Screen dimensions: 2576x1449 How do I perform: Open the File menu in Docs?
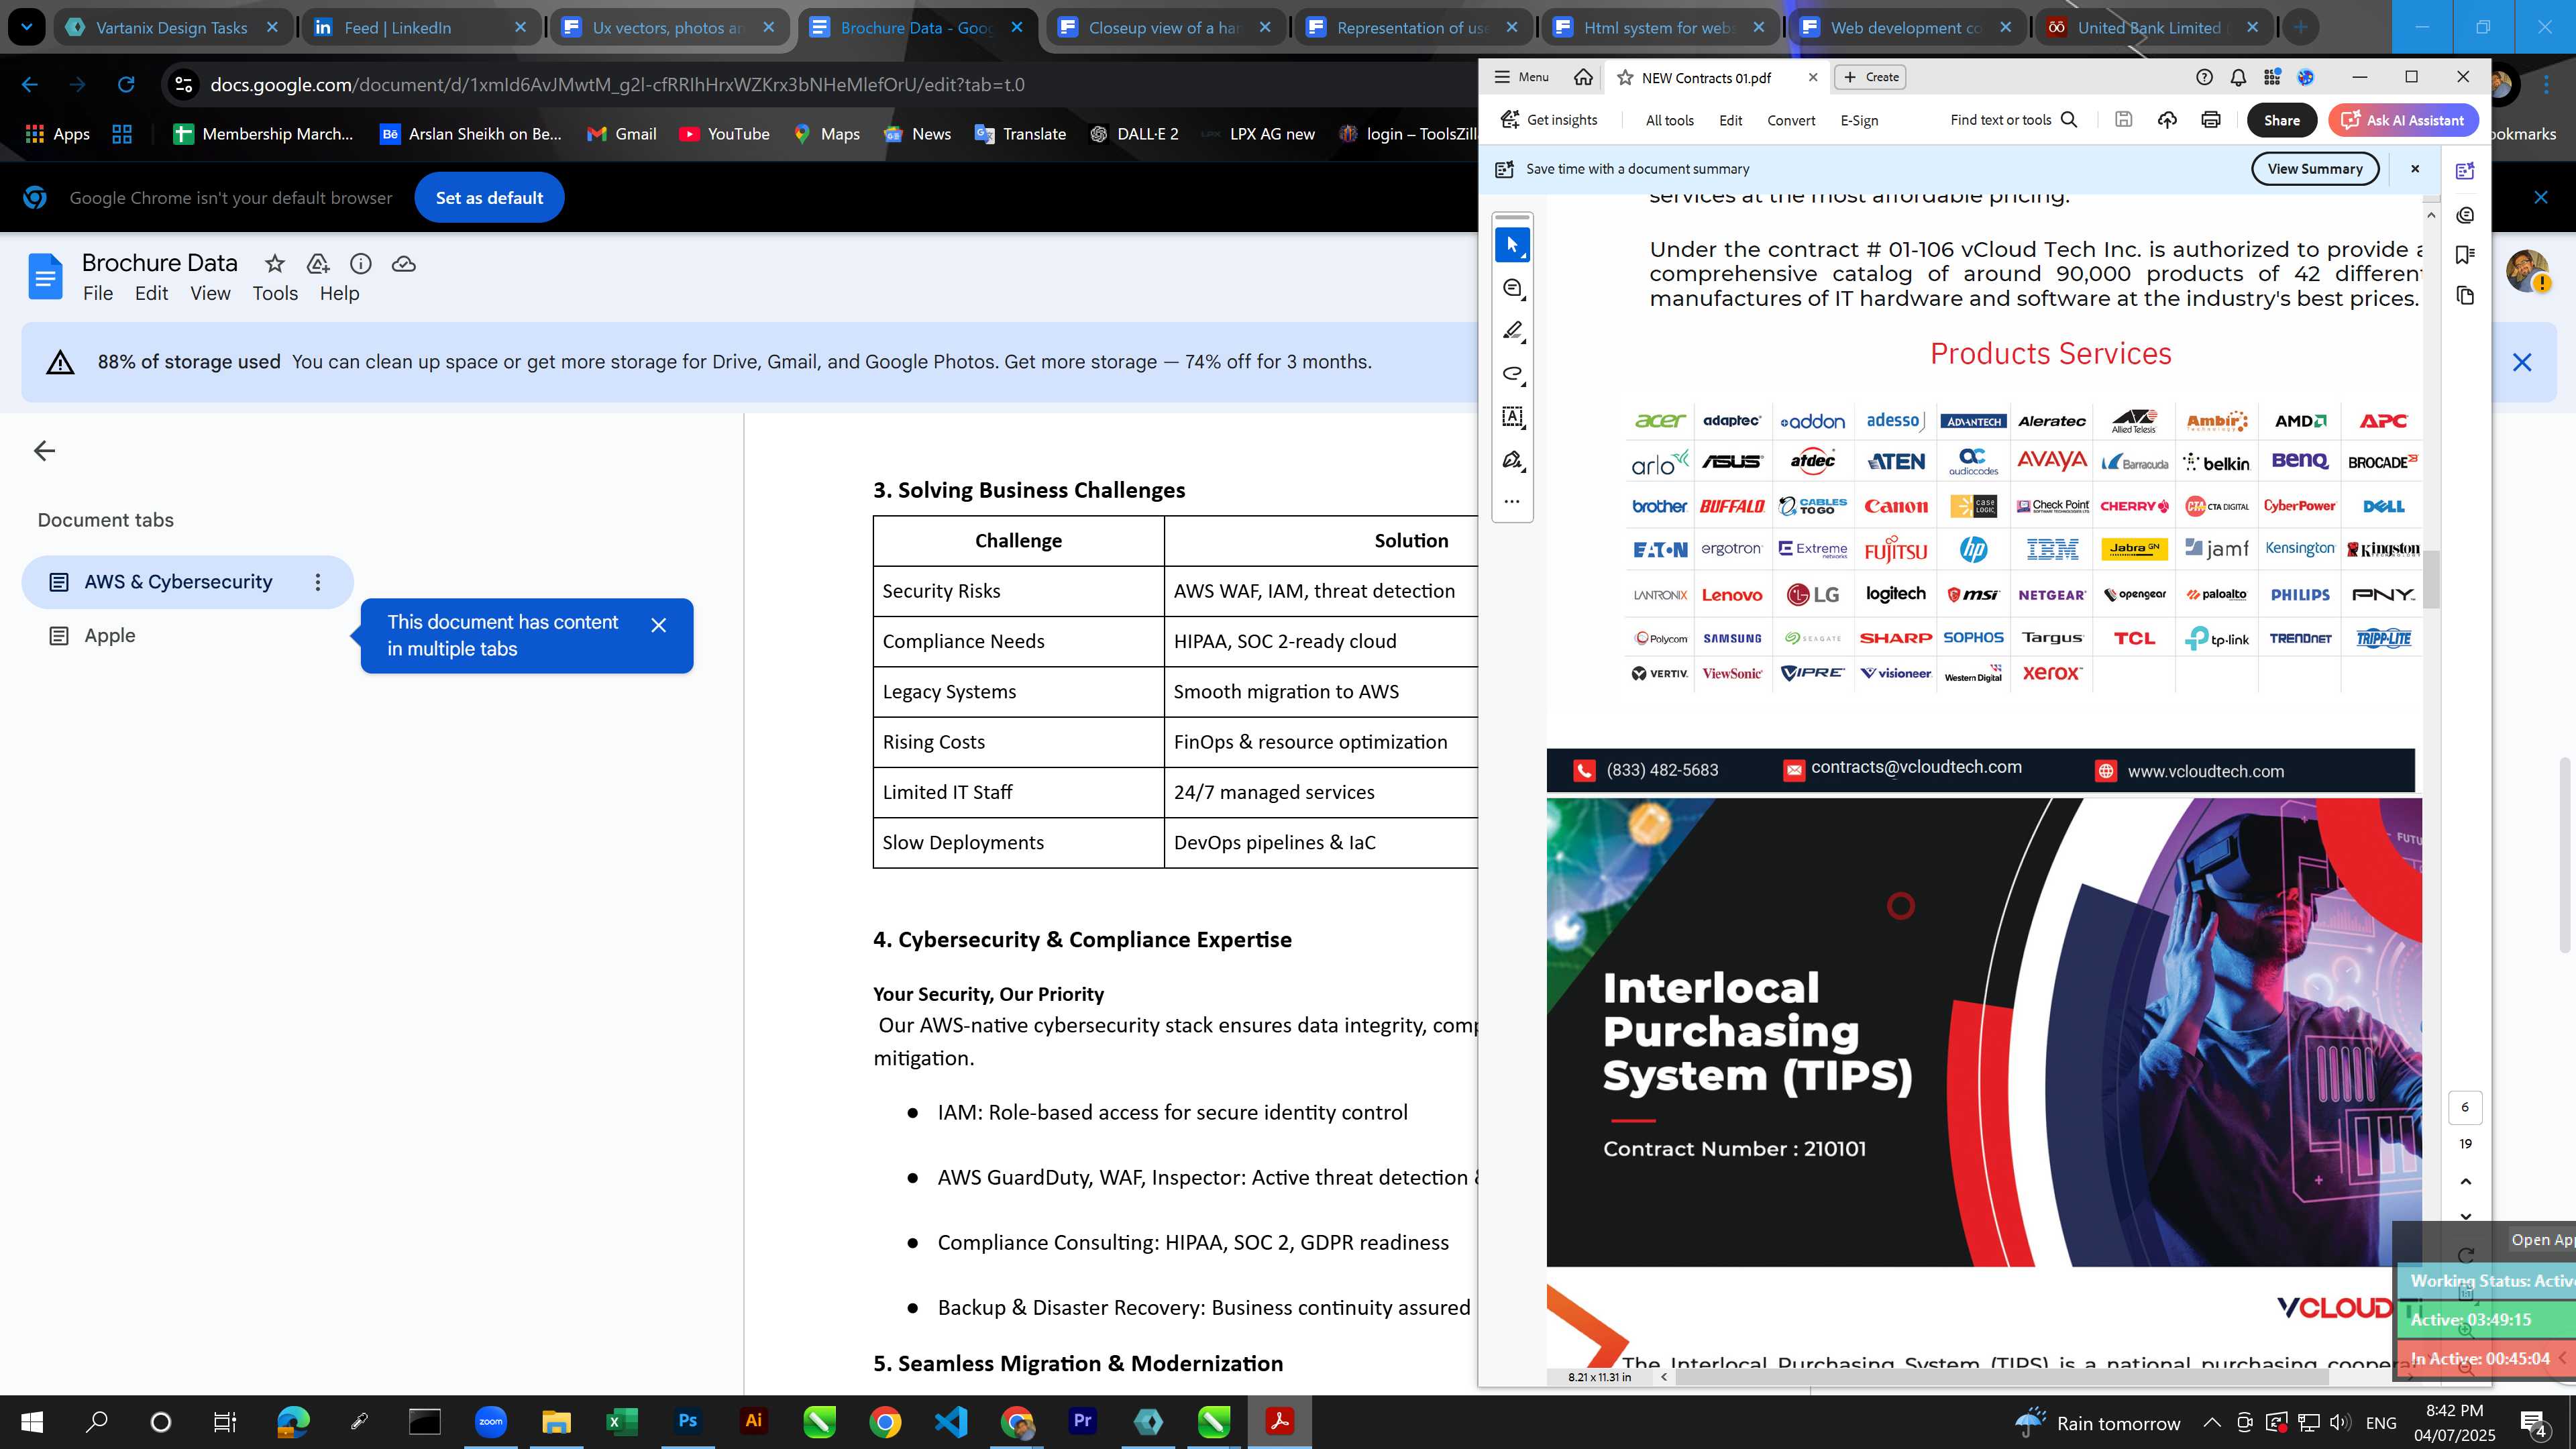98,293
